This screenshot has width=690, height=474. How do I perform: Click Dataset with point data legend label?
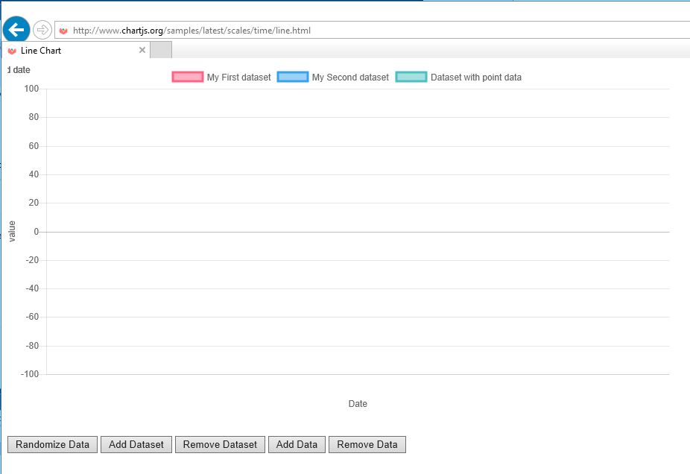tap(476, 78)
